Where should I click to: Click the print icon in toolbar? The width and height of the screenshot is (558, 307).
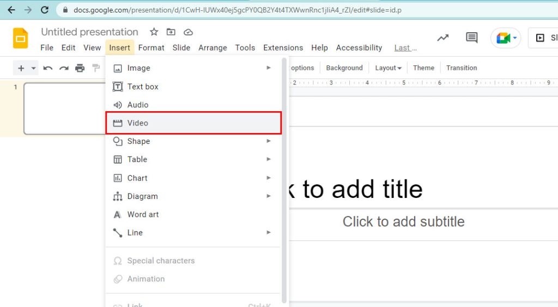pos(80,68)
